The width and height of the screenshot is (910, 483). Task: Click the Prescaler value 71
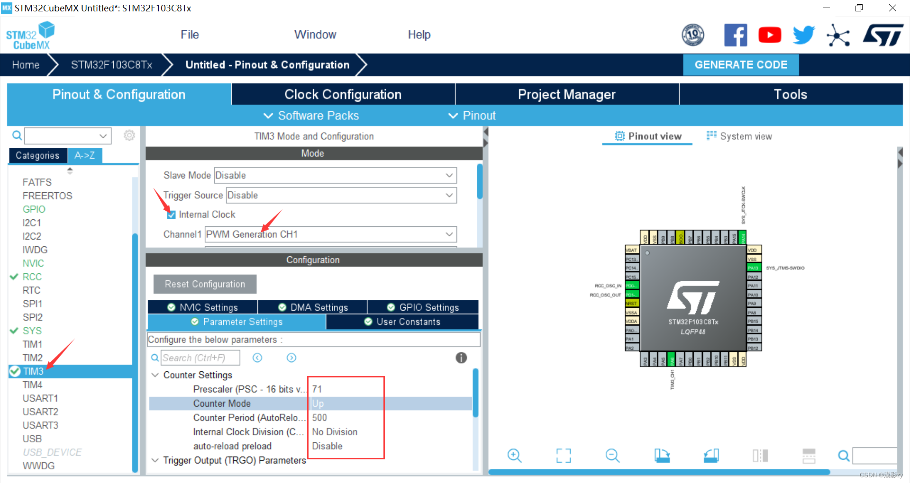tap(317, 389)
